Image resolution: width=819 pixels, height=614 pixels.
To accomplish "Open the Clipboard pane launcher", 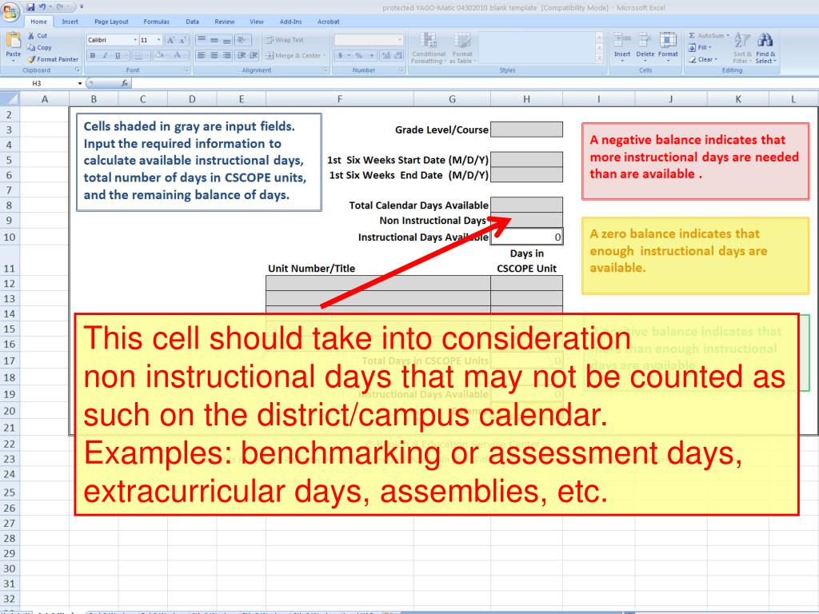I will point(78,70).
